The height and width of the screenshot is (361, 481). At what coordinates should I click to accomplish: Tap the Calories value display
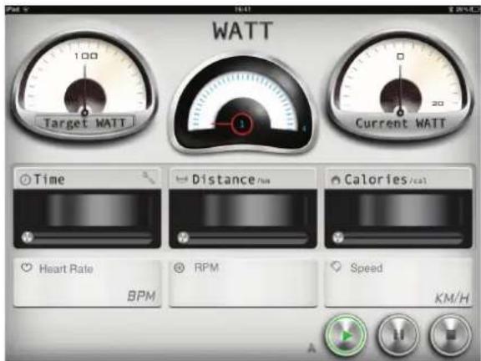[398, 210]
